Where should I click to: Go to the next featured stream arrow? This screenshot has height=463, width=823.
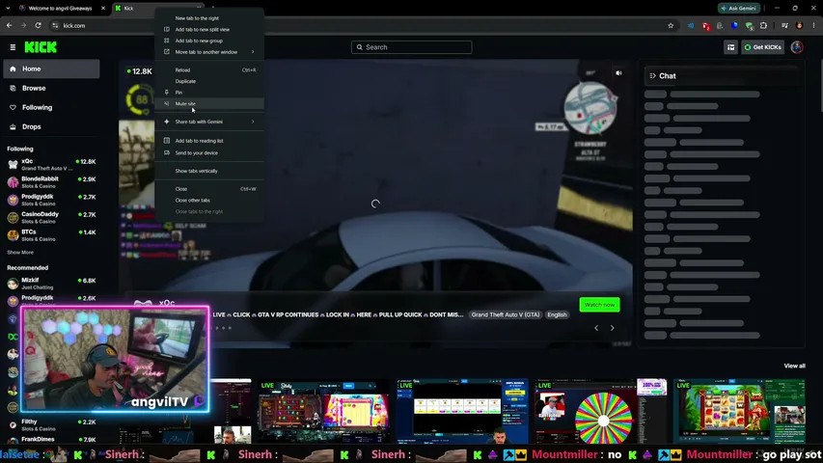pyautogui.click(x=612, y=328)
